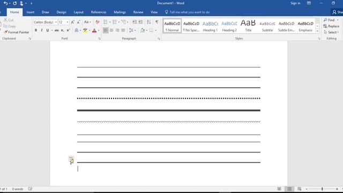Toggle show paragraph marks

pyautogui.click(x=157, y=22)
